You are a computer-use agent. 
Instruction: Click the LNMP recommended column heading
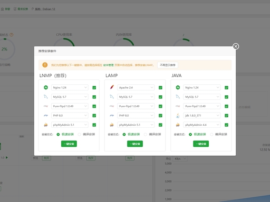53,76
